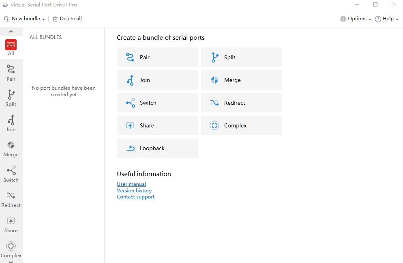
Task: Create a Pair bundle from main panel
Action: [157, 57]
